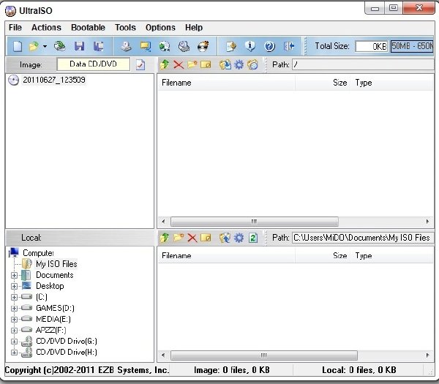
Task: Click the Compress ISO toolbar icon
Action: click(x=165, y=46)
